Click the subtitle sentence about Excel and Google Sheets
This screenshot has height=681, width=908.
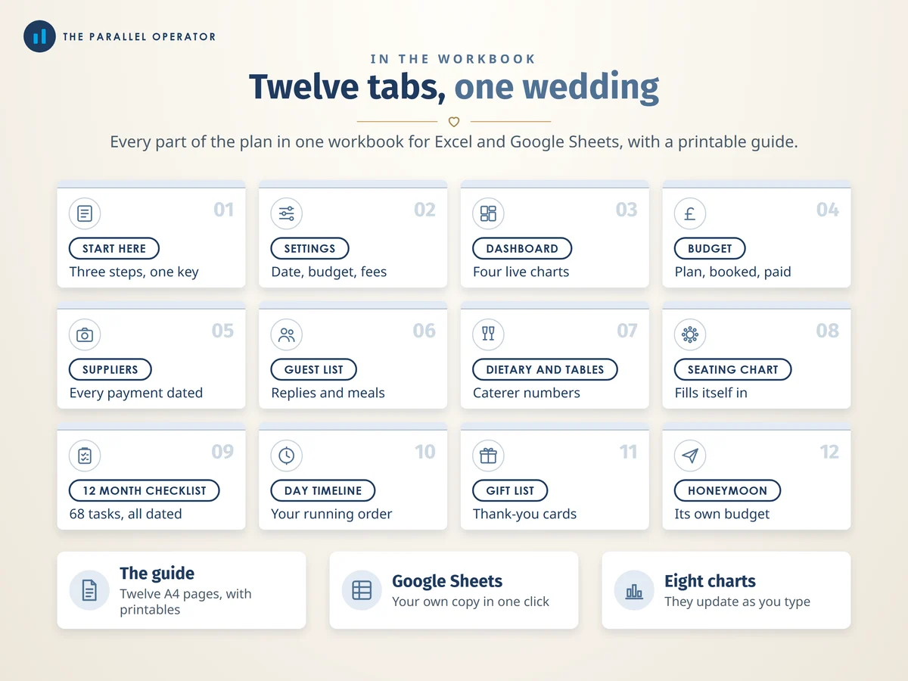(x=454, y=142)
